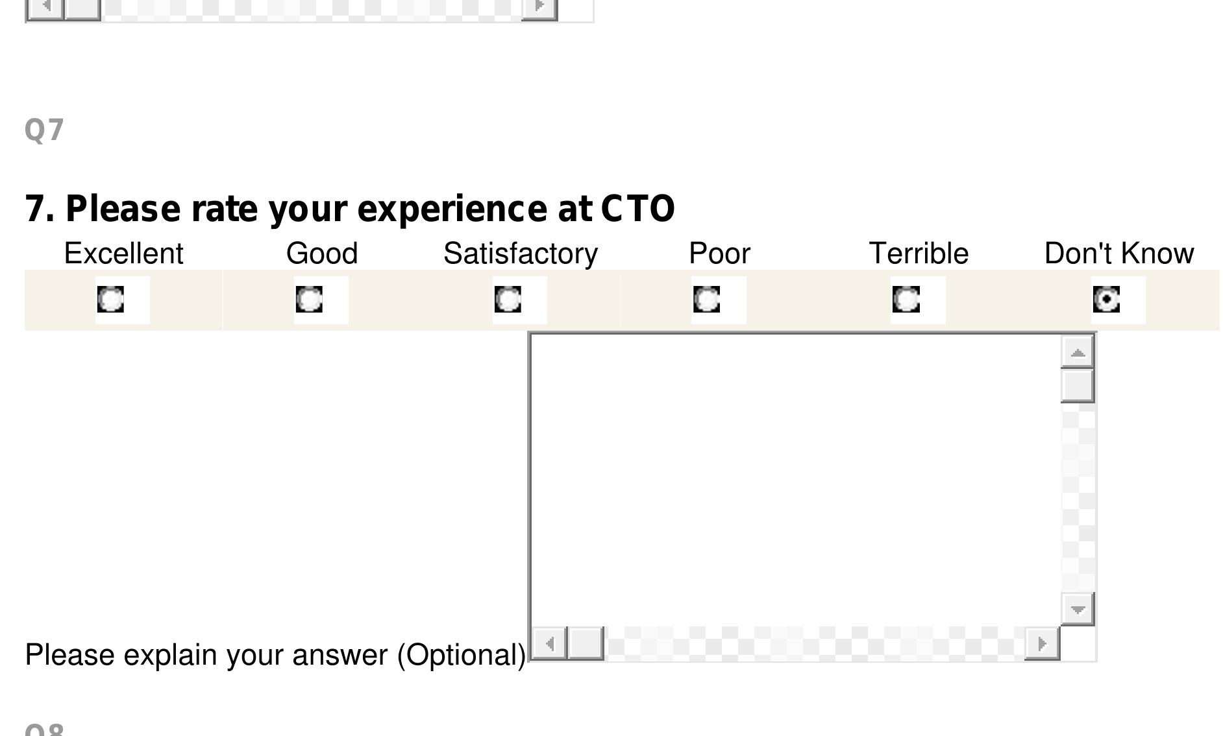Click the right arrow of the scrollbar above Q7

pyautogui.click(x=539, y=8)
